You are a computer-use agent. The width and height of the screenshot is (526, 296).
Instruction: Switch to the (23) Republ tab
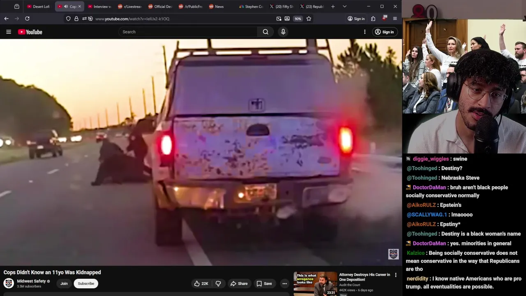(x=312, y=7)
